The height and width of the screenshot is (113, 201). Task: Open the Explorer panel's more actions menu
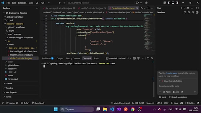pos(37,8)
